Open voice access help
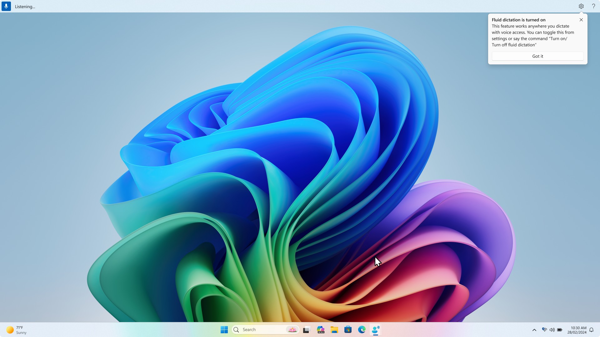This screenshot has height=337, width=600. pos(593,6)
